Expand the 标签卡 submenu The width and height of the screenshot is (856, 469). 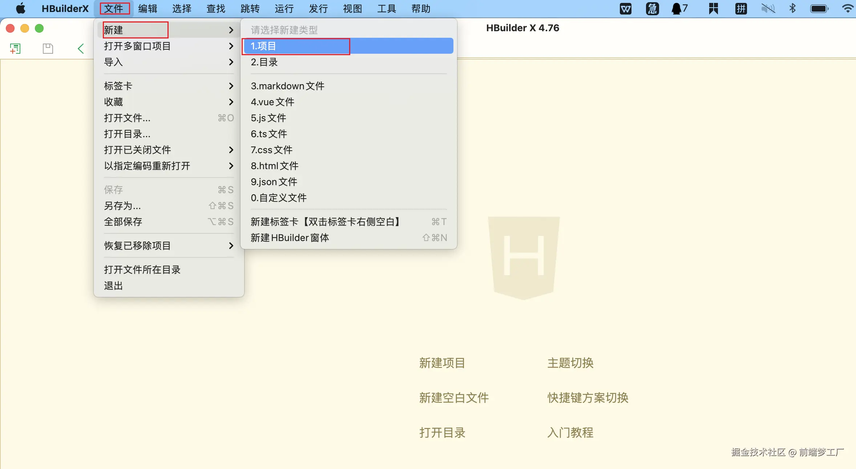pos(169,86)
